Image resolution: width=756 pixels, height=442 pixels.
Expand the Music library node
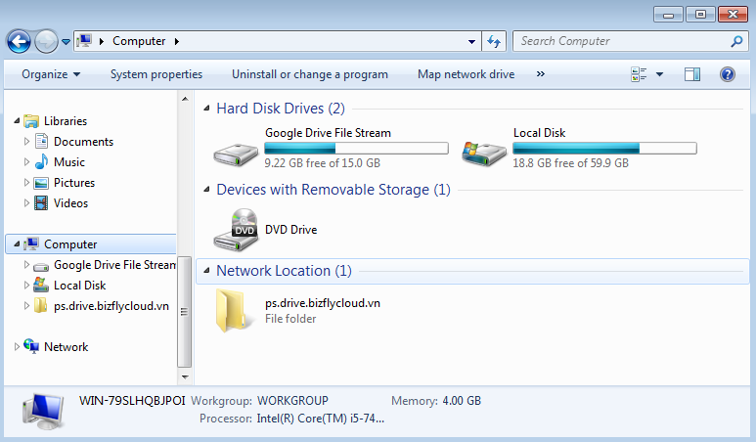(27, 162)
